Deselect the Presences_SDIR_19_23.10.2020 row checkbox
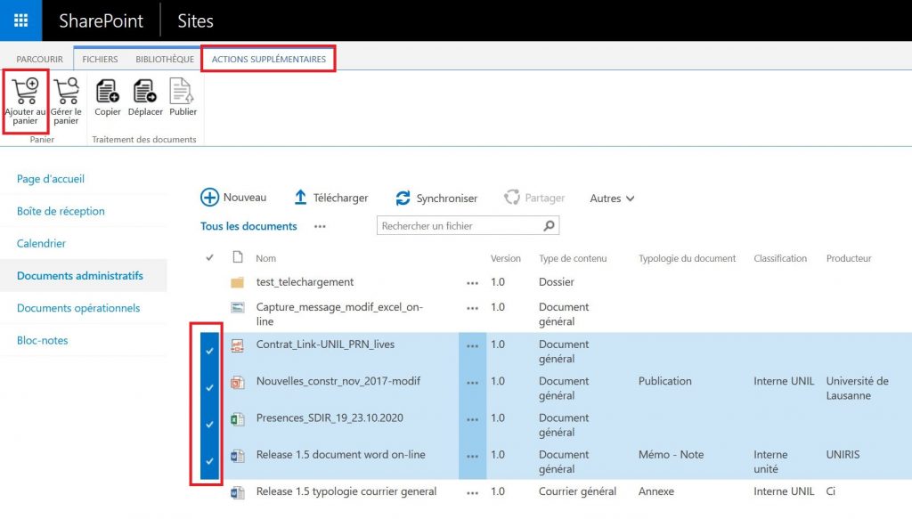912x519 pixels. 209,425
